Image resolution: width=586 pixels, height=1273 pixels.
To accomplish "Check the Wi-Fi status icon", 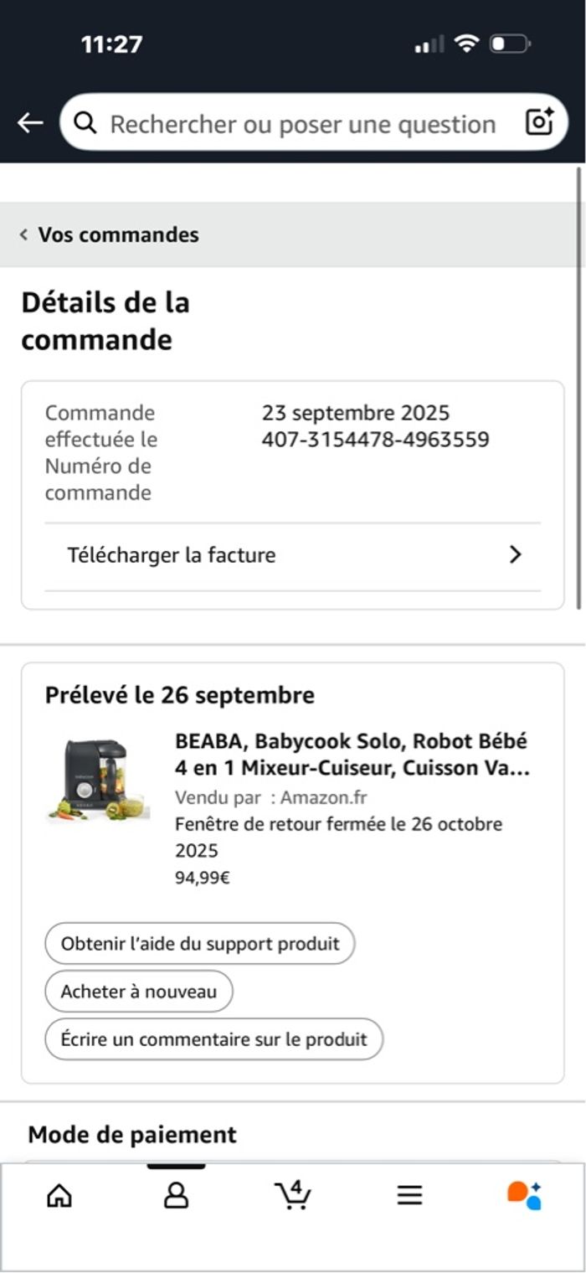I will [466, 44].
